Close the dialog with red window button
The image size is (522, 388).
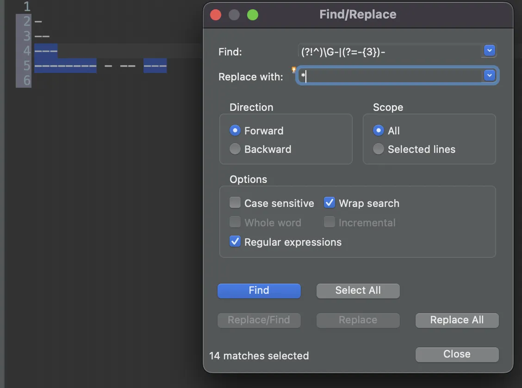pyautogui.click(x=216, y=15)
